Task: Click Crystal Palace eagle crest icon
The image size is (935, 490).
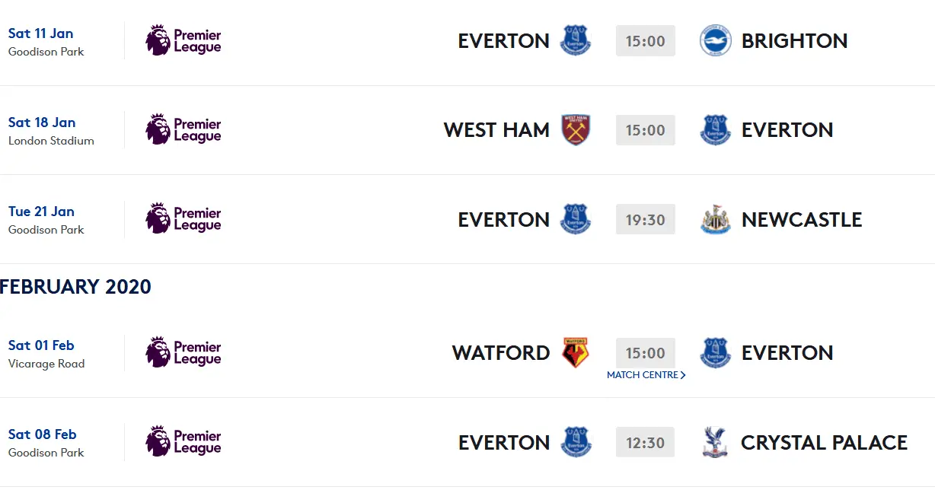Action: coord(715,442)
